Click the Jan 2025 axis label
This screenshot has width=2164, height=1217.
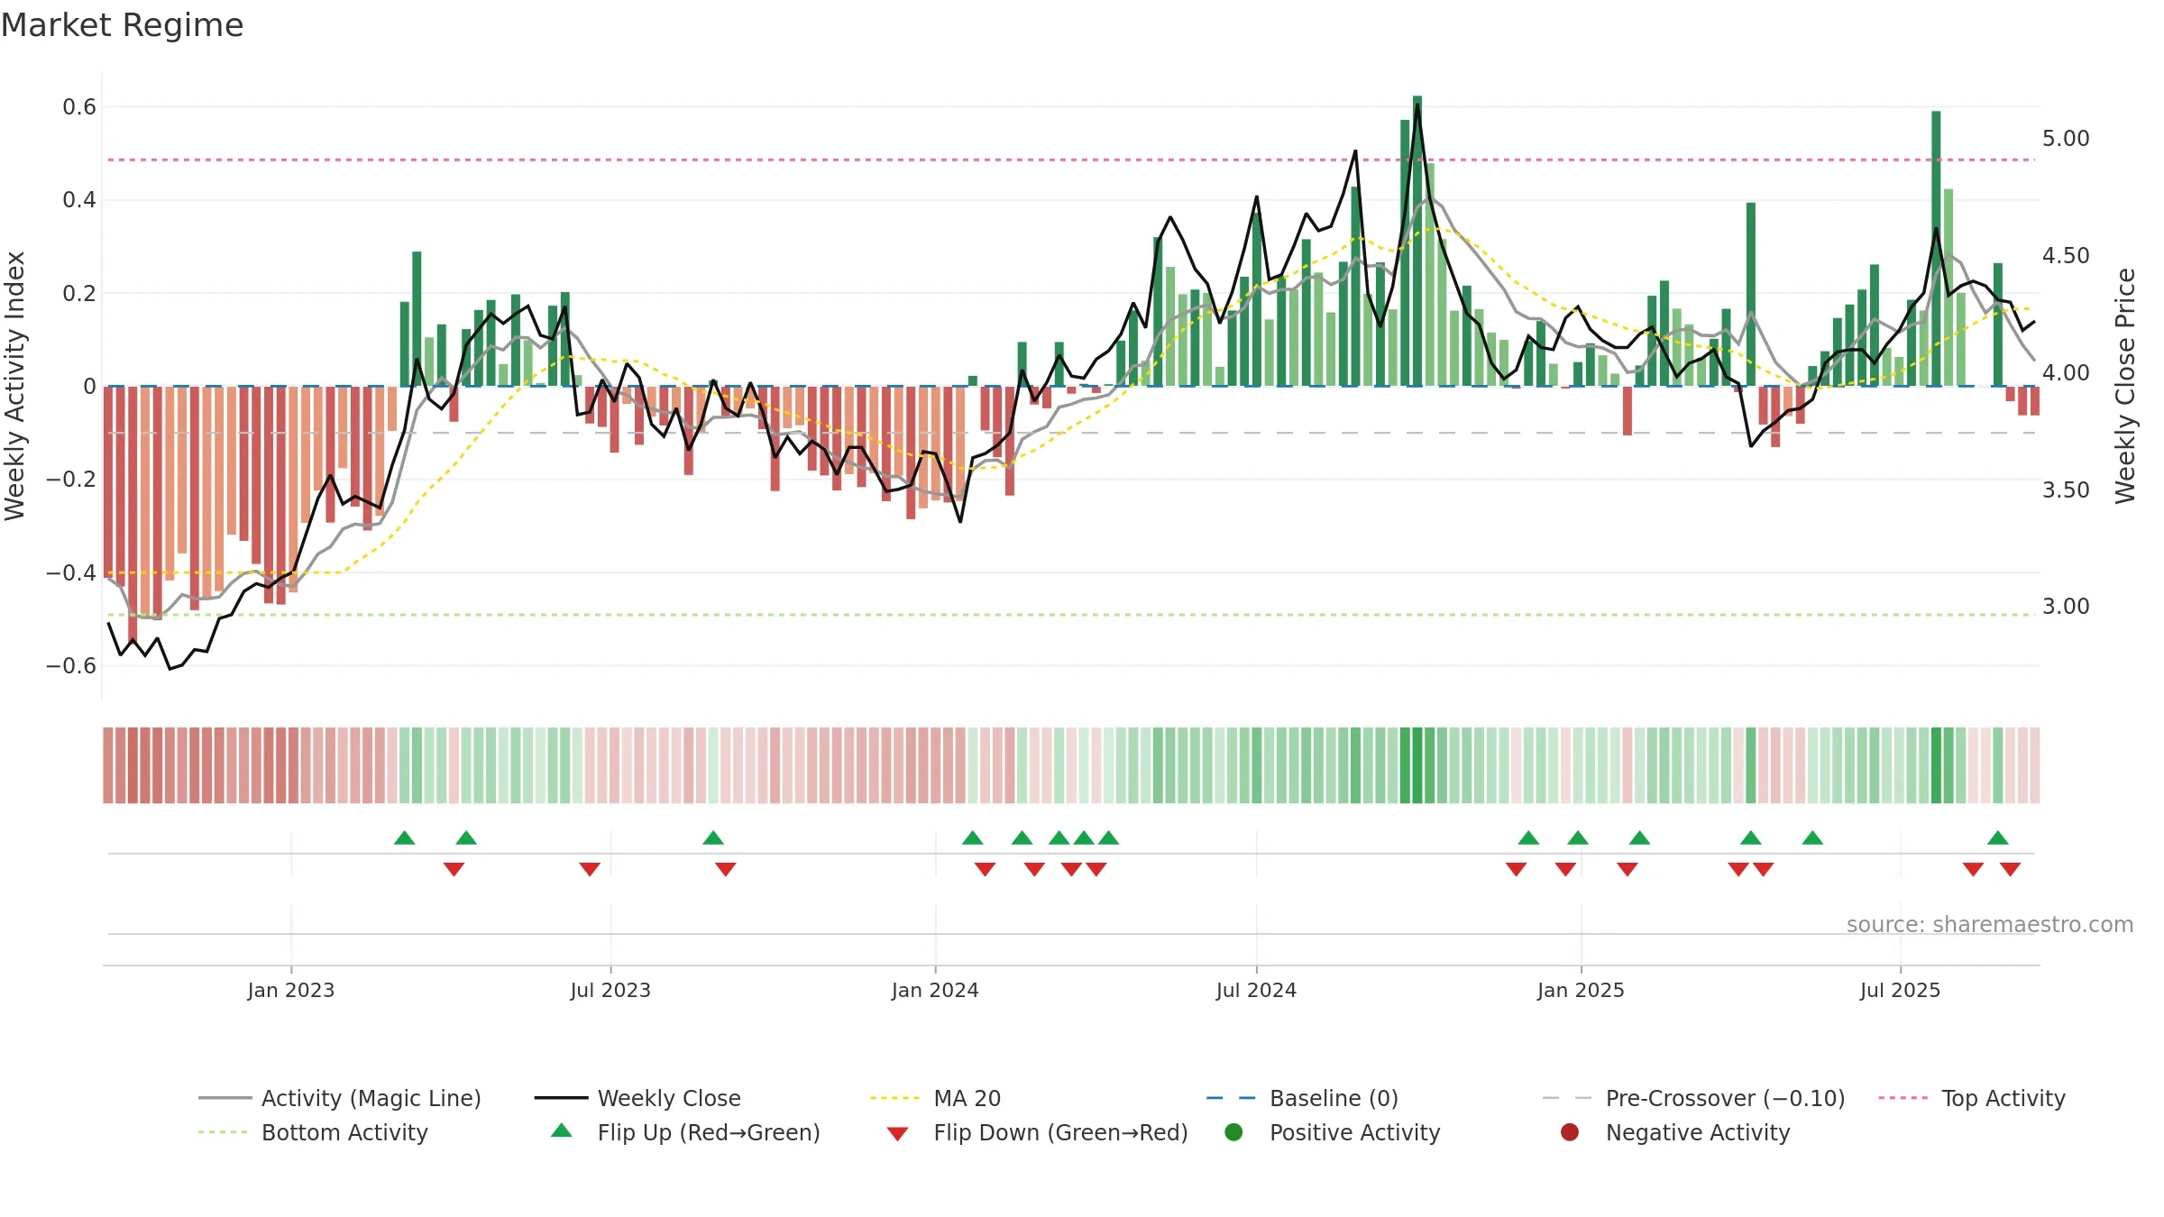pyautogui.click(x=1581, y=990)
